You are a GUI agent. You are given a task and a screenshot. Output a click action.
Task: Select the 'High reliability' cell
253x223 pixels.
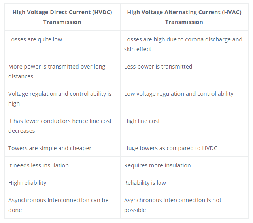[62, 183]
